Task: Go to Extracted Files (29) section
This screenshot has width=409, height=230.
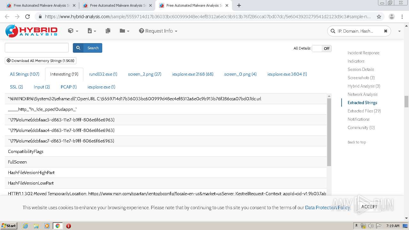Action: click(x=364, y=111)
